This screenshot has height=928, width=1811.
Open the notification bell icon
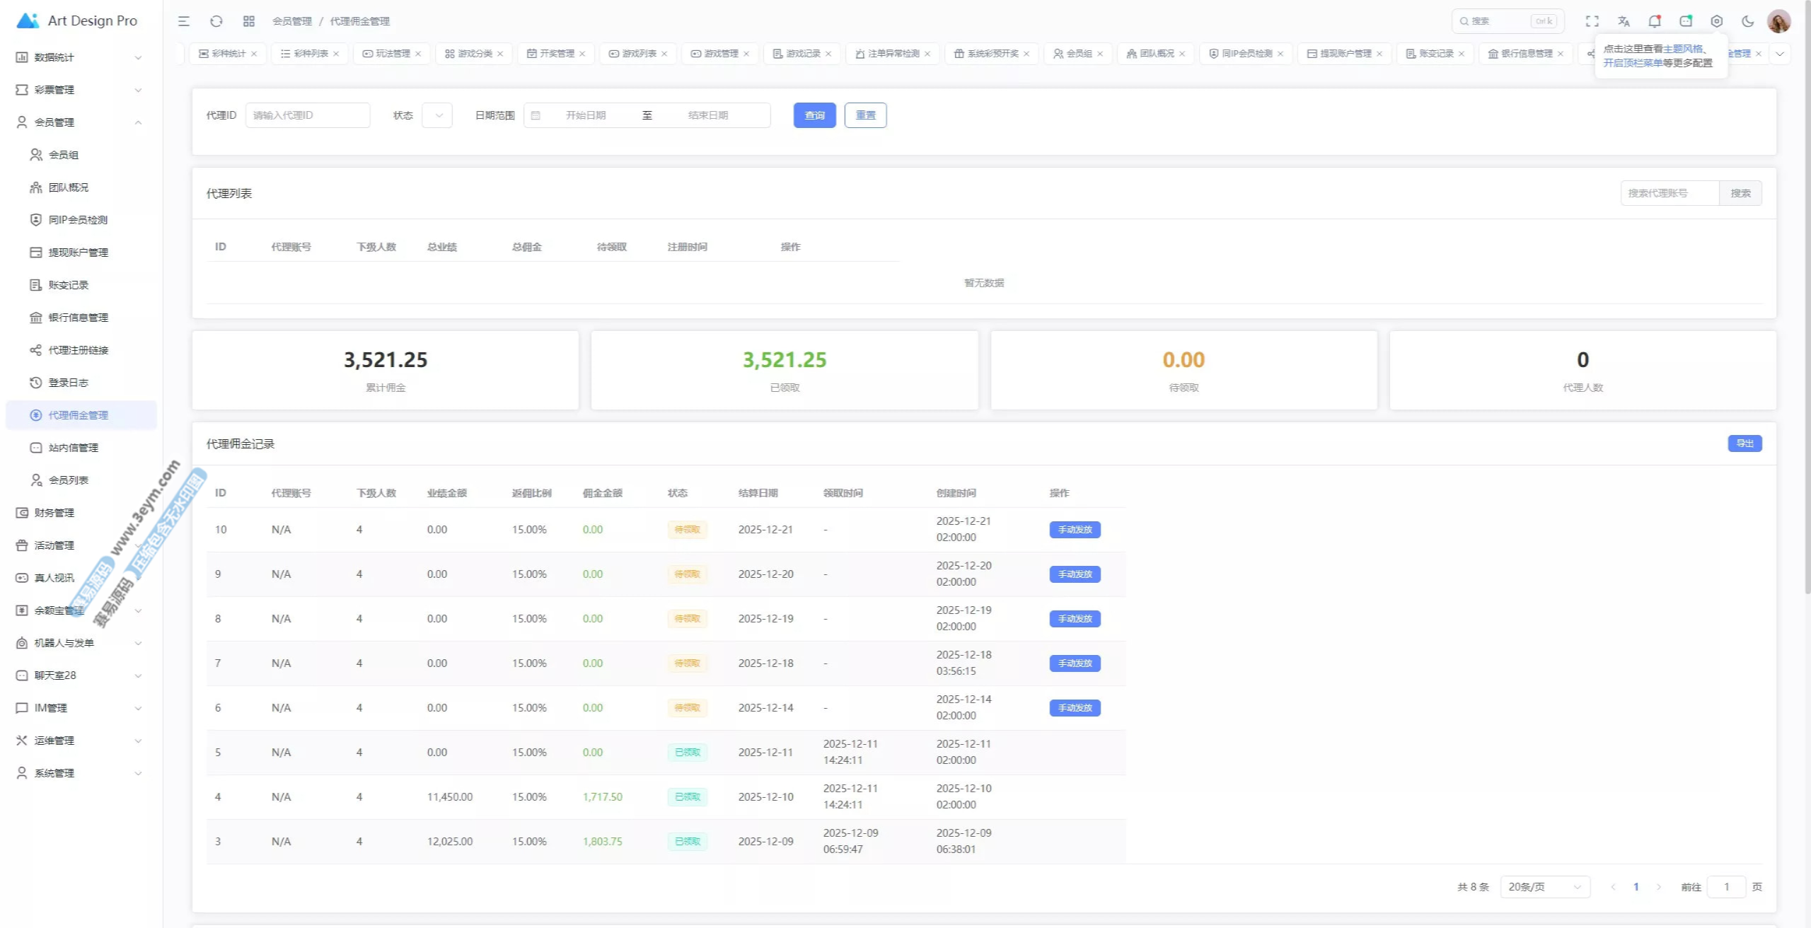[1654, 21]
